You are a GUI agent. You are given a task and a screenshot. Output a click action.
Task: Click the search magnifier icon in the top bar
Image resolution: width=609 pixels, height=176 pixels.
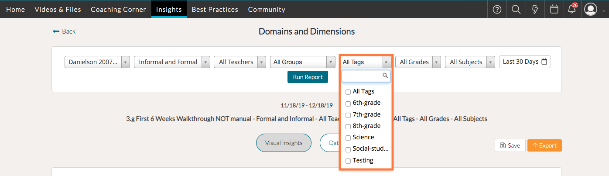point(516,9)
